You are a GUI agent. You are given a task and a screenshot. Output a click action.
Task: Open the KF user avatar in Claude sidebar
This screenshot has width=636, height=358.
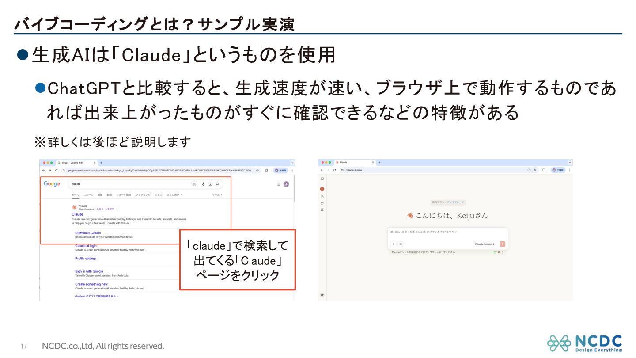[322, 295]
